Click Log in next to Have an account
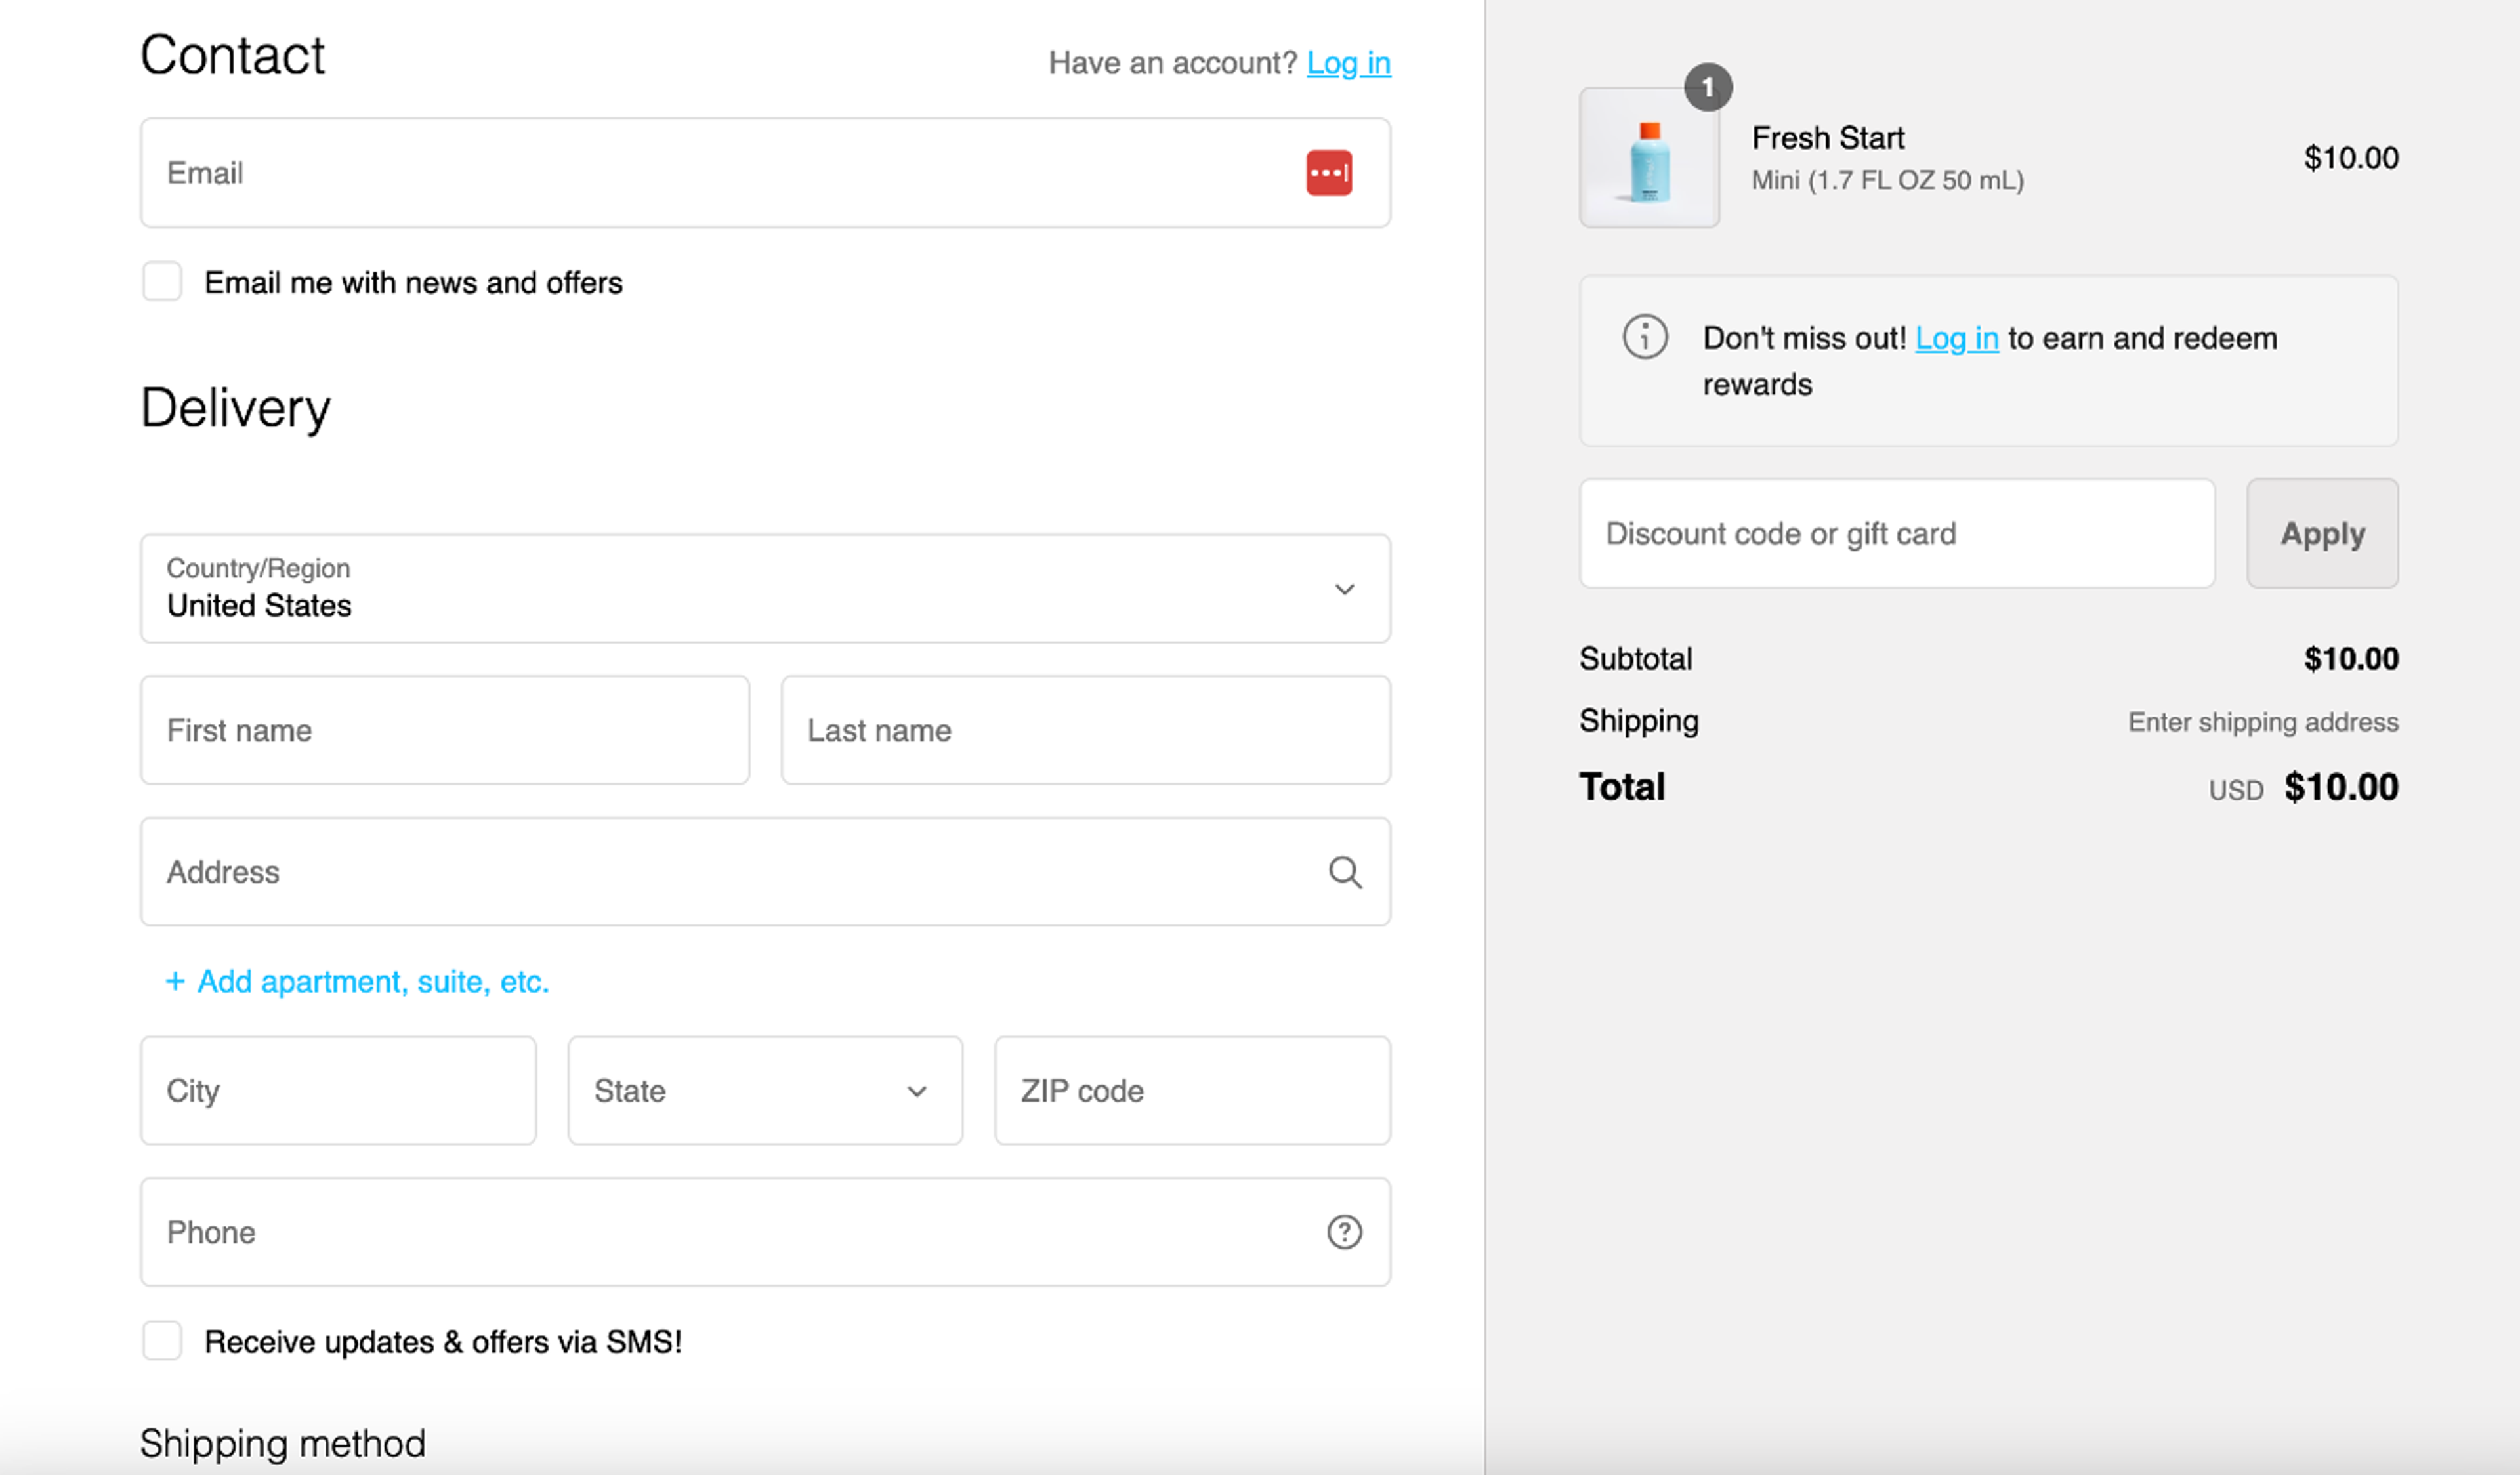2520x1475 pixels. click(1348, 63)
